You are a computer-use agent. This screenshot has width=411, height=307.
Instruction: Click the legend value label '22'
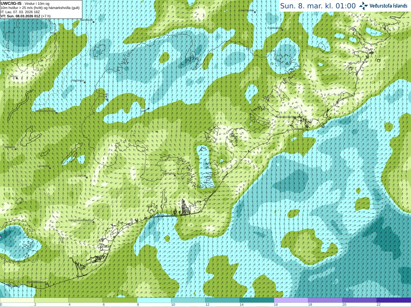pyautogui.click(x=379, y=305)
